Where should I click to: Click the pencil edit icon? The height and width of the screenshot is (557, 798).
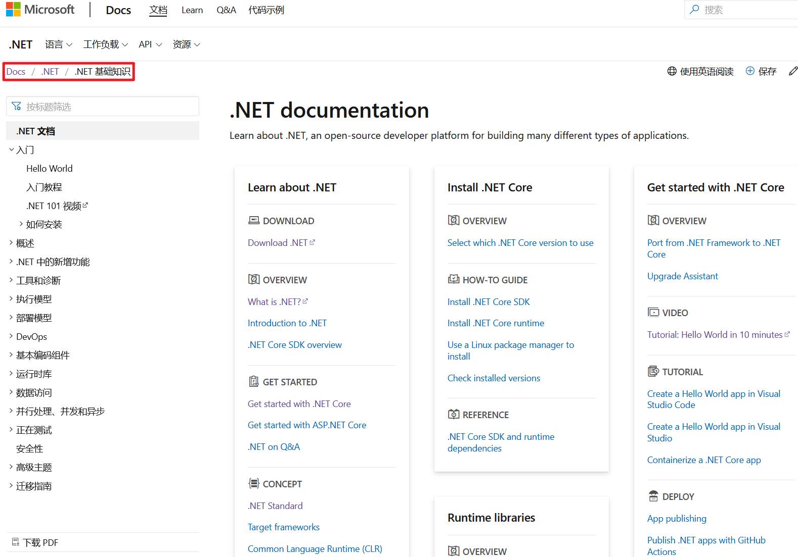pos(793,71)
